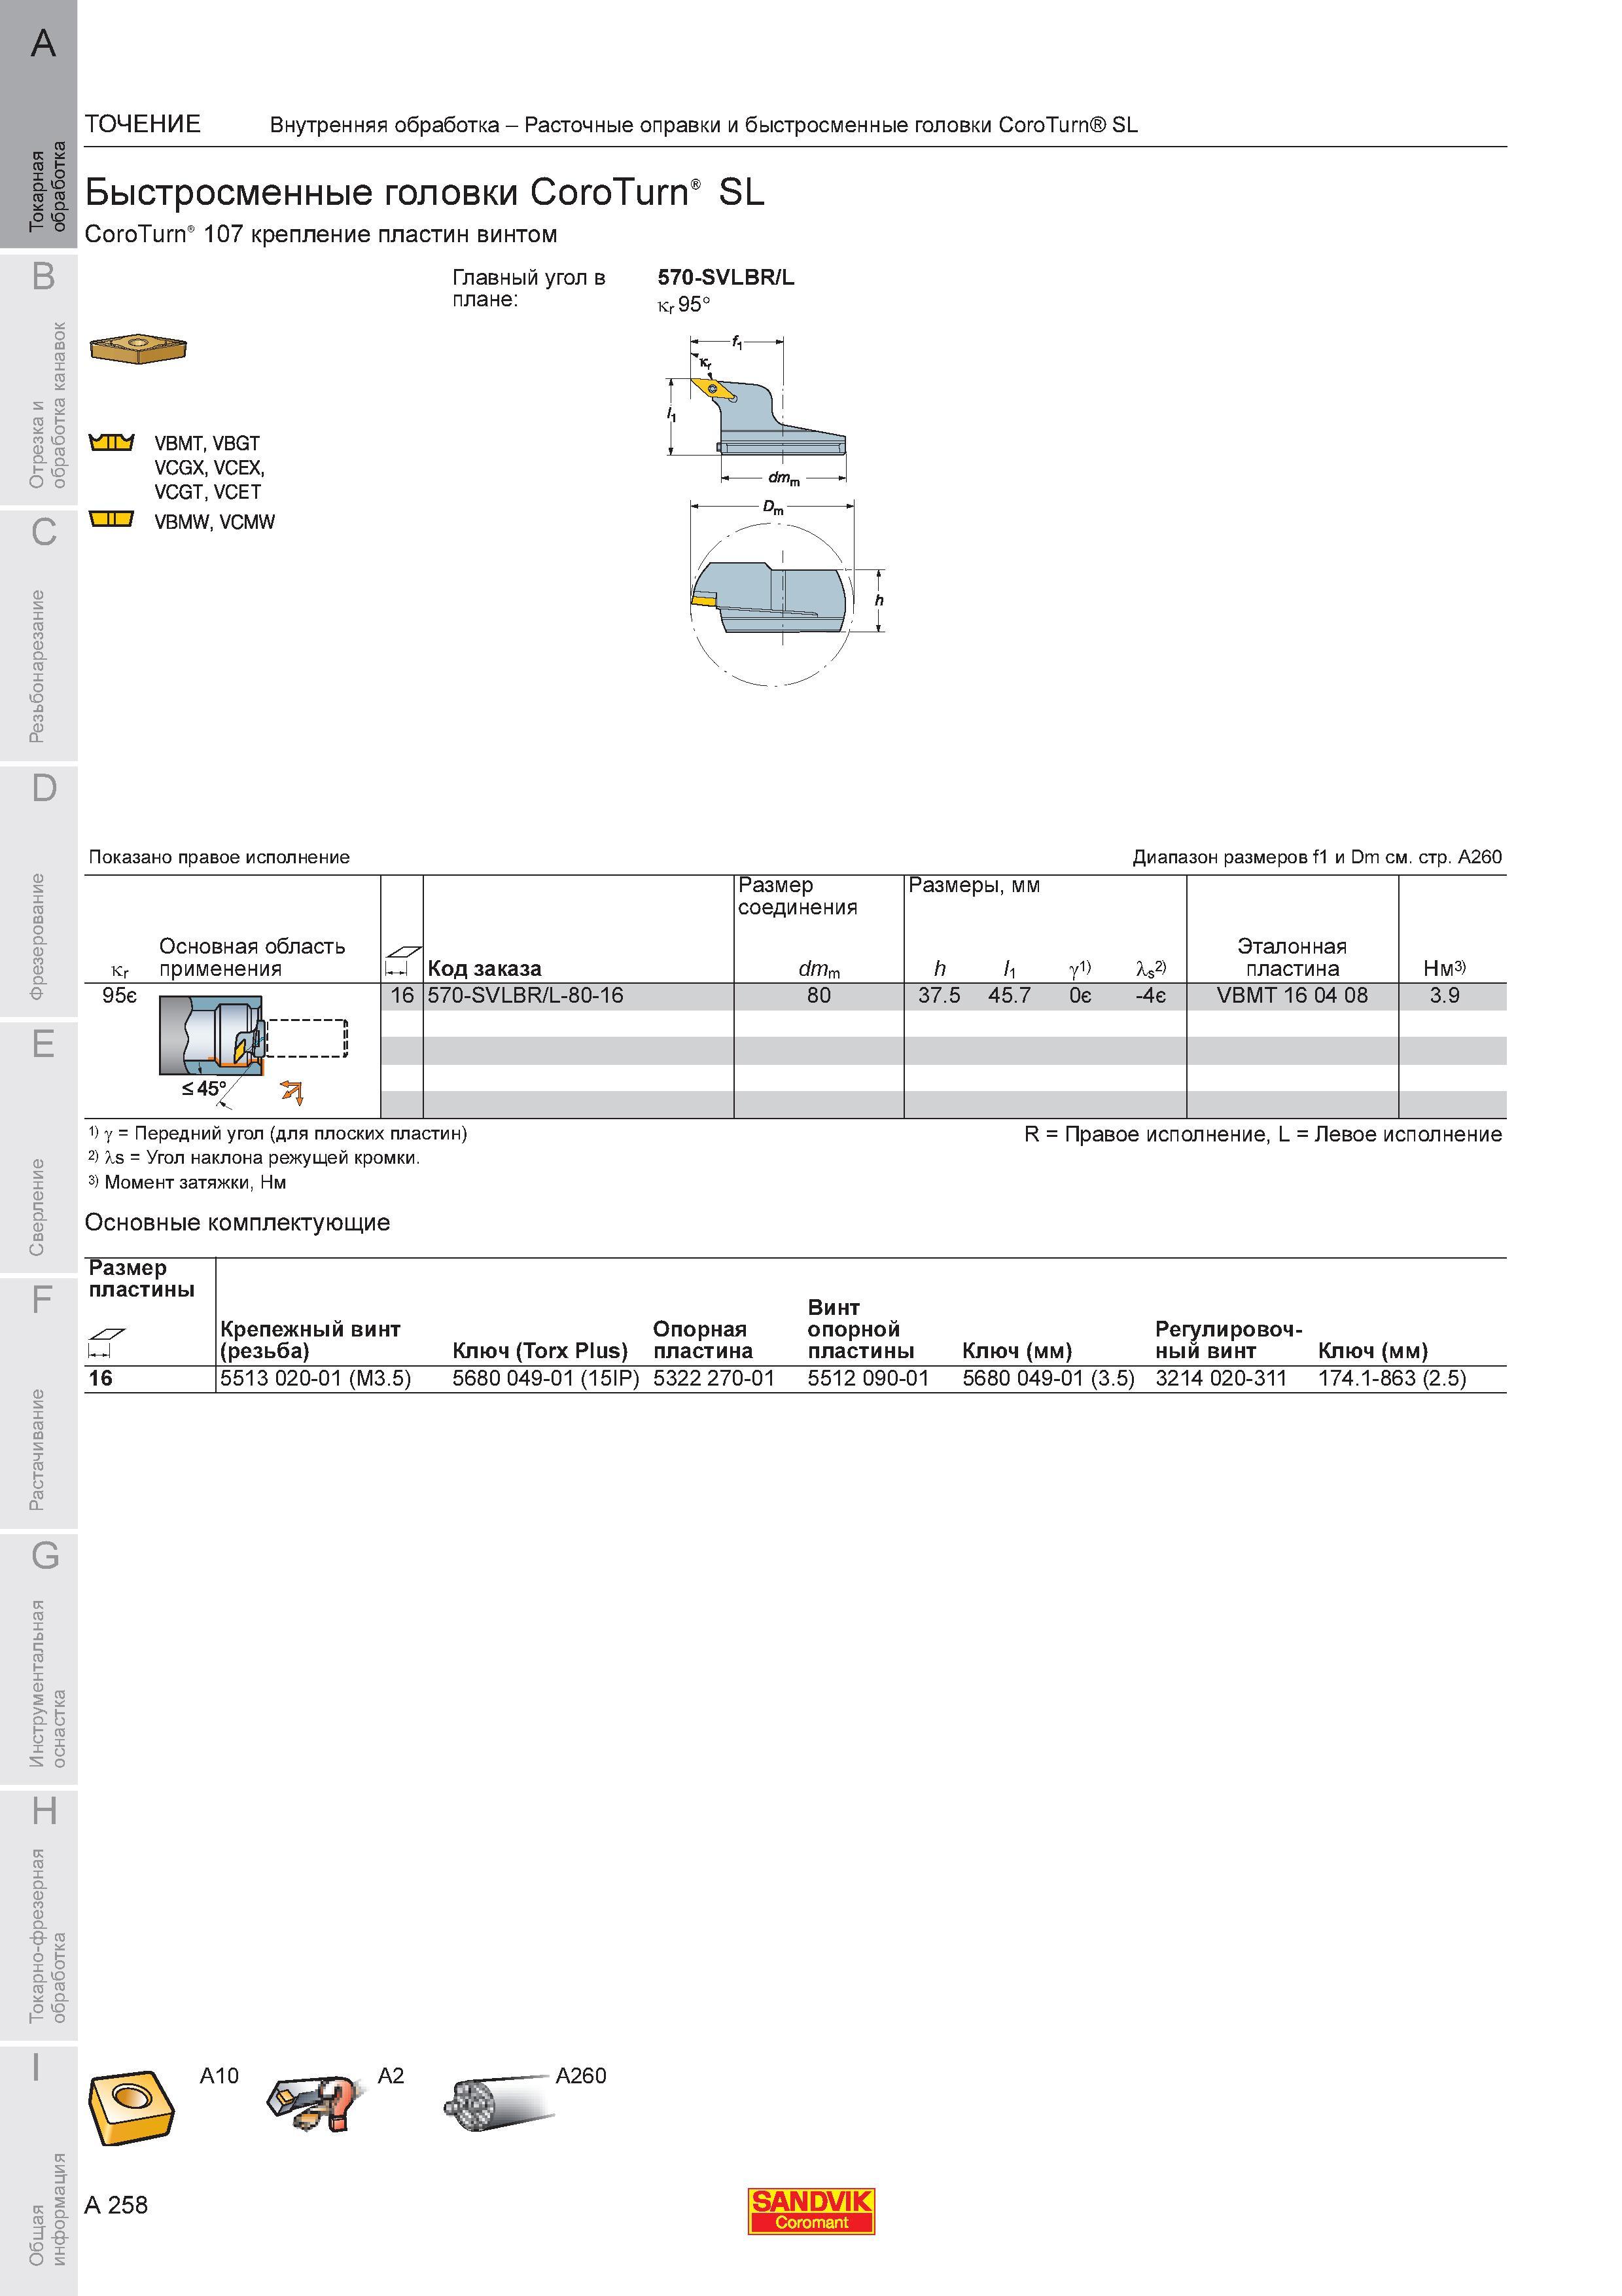The image size is (1622, 2296).
Task: Click shim screw 5512 090-01
Action: pyautogui.click(x=868, y=1378)
